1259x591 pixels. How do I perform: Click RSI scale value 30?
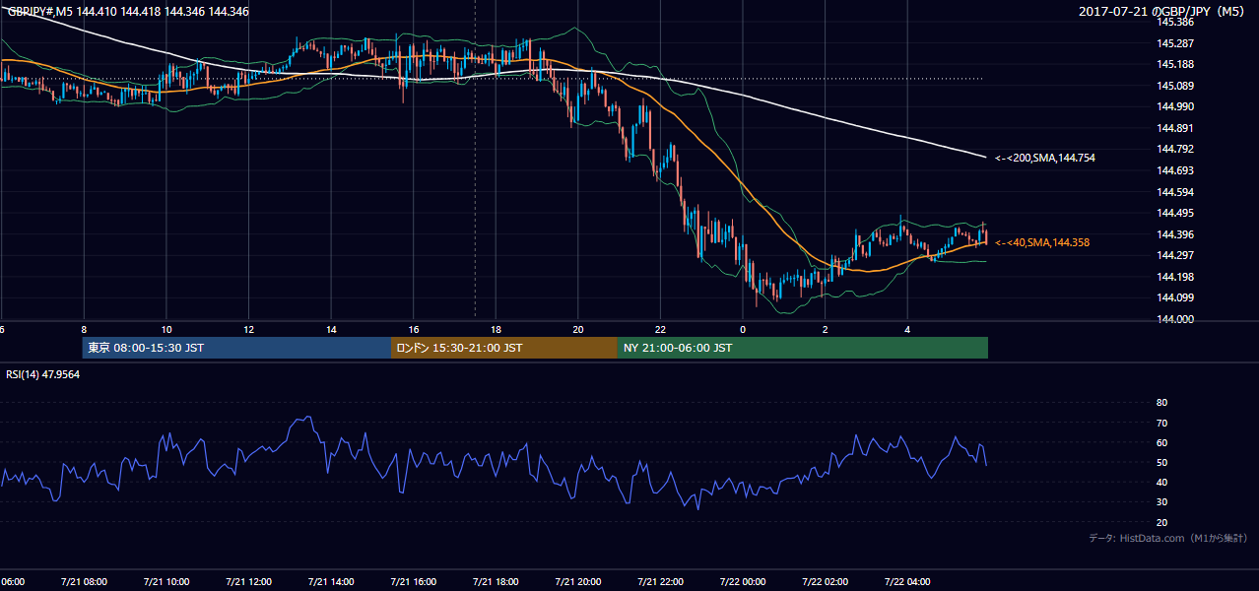tap(1161, 502)
